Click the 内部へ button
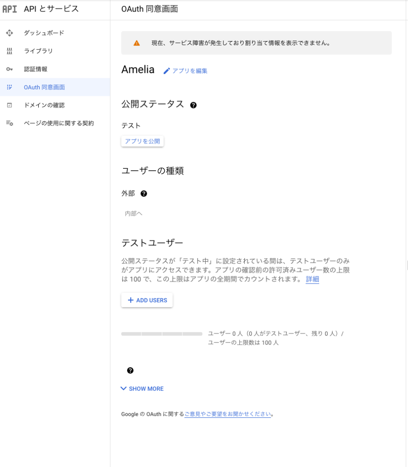Screen dimensions: 408x467 pos(134,213)
